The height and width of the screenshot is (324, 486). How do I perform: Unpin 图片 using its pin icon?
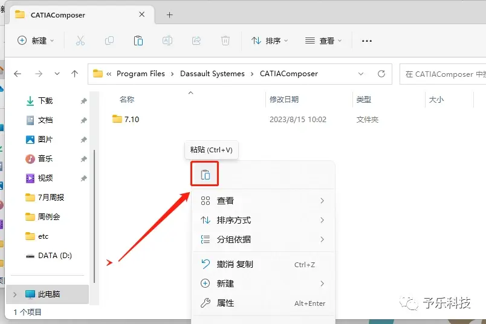(83, 140)
